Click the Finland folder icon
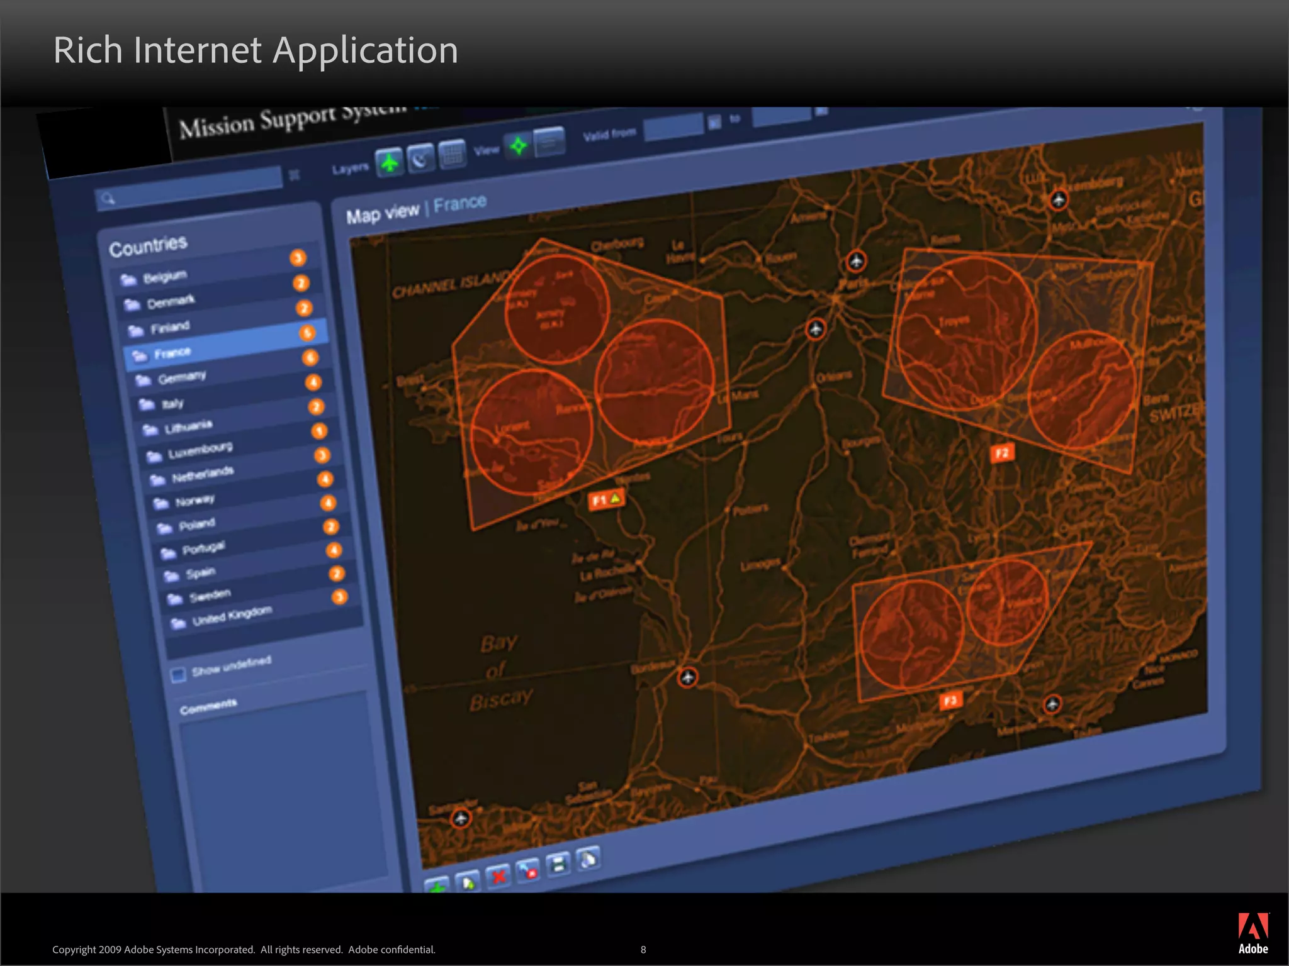Screen dimensions: 1289x966 (136, 331)
